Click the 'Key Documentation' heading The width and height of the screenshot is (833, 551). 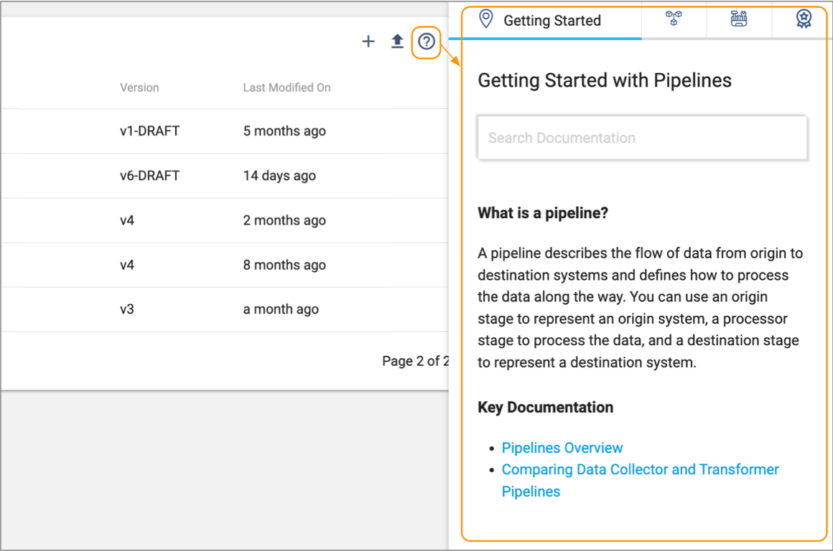(546, 408)
